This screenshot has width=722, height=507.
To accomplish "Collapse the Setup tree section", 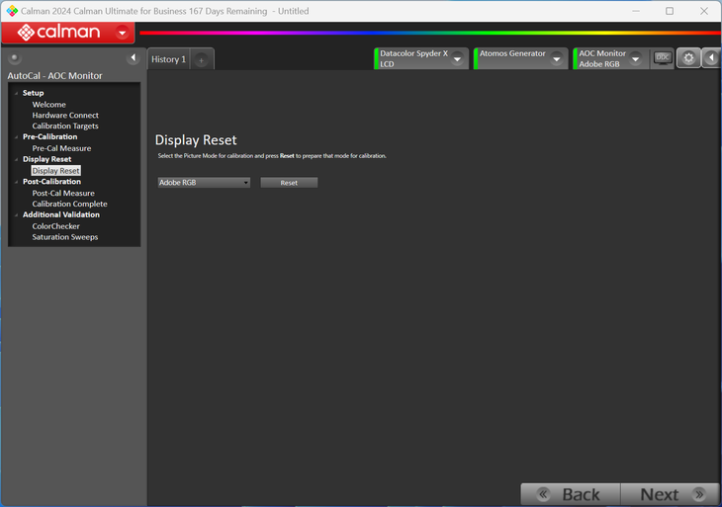I will coord(17,93).
